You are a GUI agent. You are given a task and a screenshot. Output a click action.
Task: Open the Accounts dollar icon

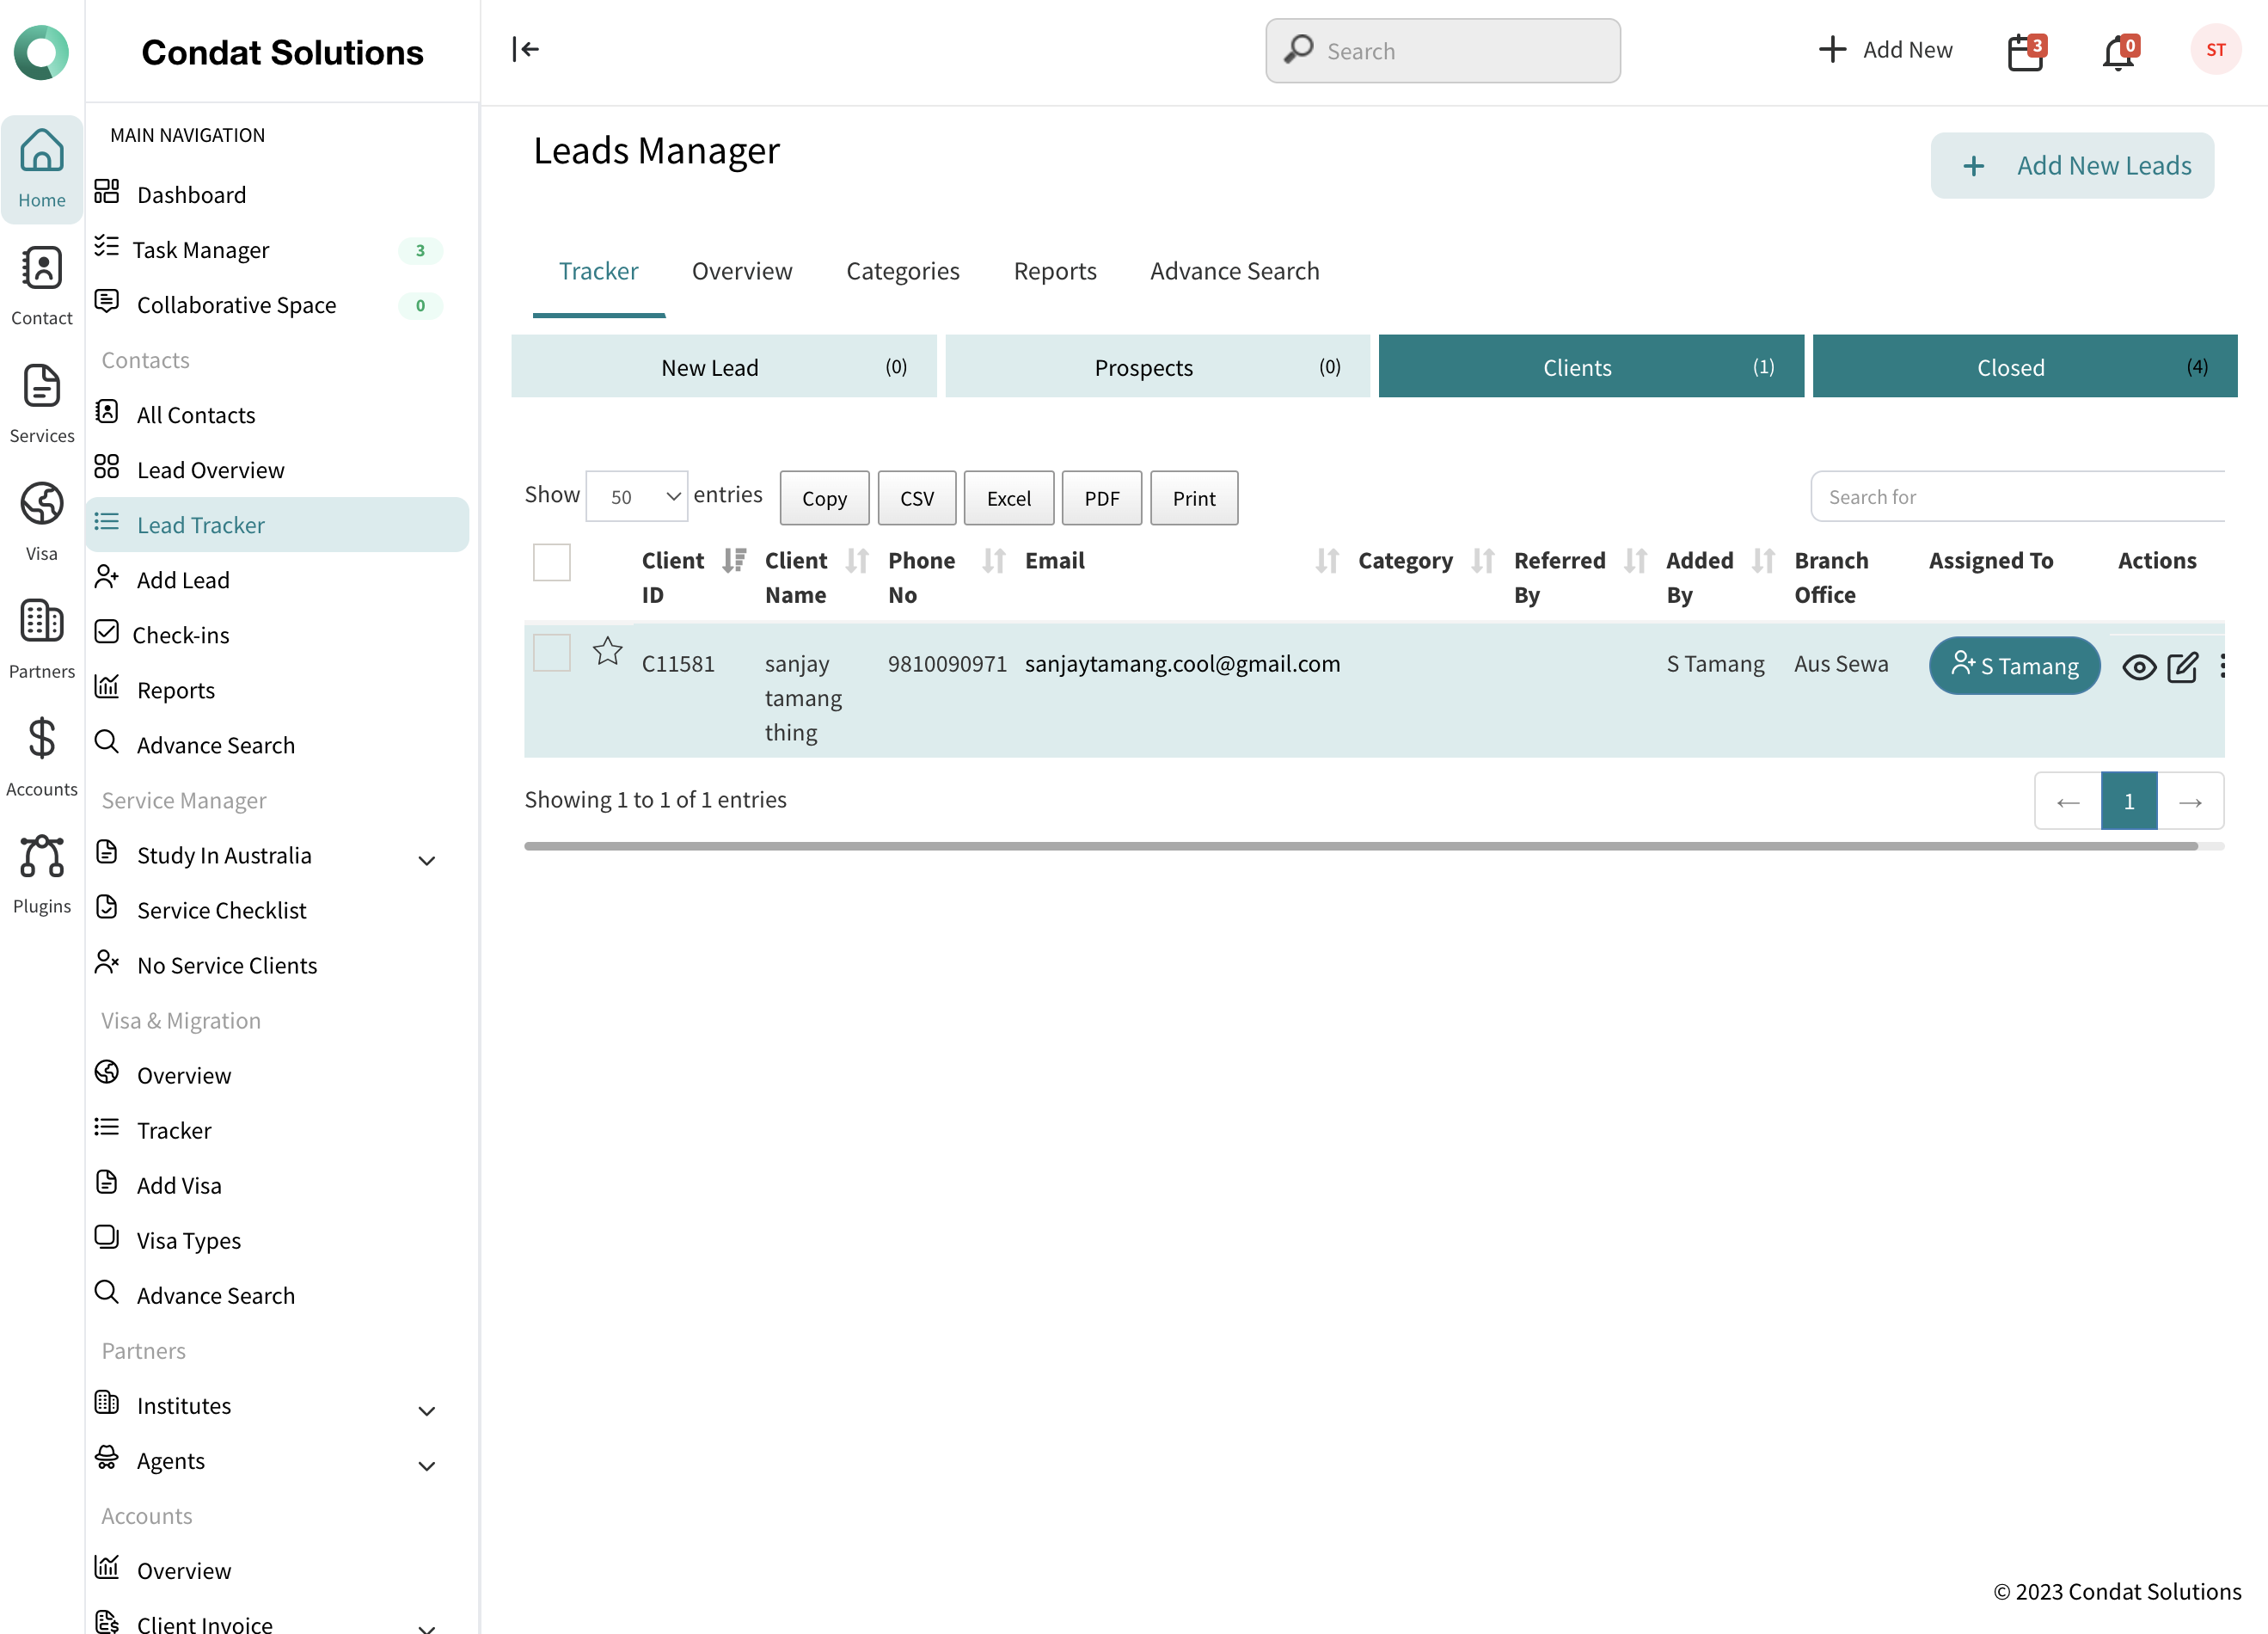42,757
